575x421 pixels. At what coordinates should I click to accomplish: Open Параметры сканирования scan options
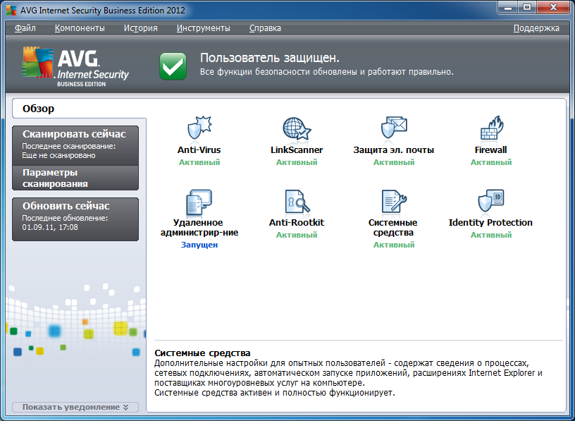pyautogui.click(x=75, y=178)
